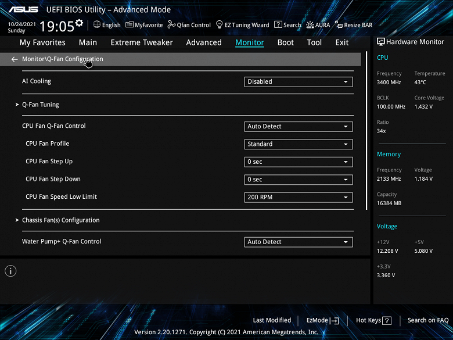453x340 pixels.
Task: Click the Monitor\Q-Fan Configuration breadcrumb
Action: click(62, 59)
